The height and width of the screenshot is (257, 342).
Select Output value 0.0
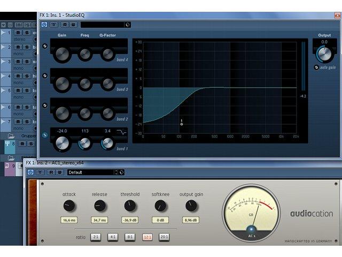pyautogui.click(x=324, y=42)
